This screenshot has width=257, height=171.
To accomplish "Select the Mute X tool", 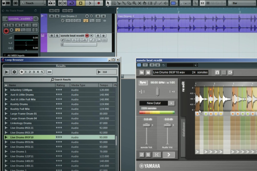I will [139, 3].
